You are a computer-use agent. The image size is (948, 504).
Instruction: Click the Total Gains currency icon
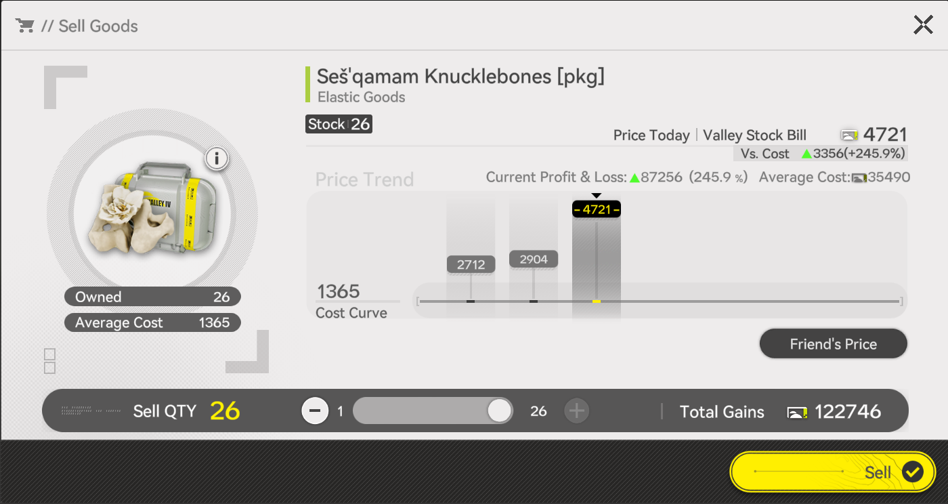(x=797, y=412)
